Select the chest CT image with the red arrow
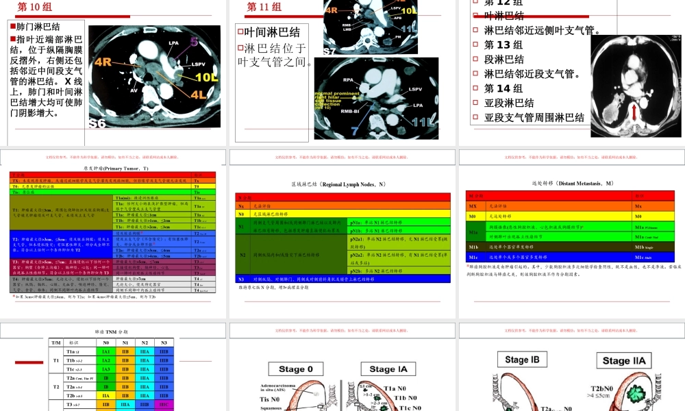Viewport: 685px width, 411px height. coord(636,86)
